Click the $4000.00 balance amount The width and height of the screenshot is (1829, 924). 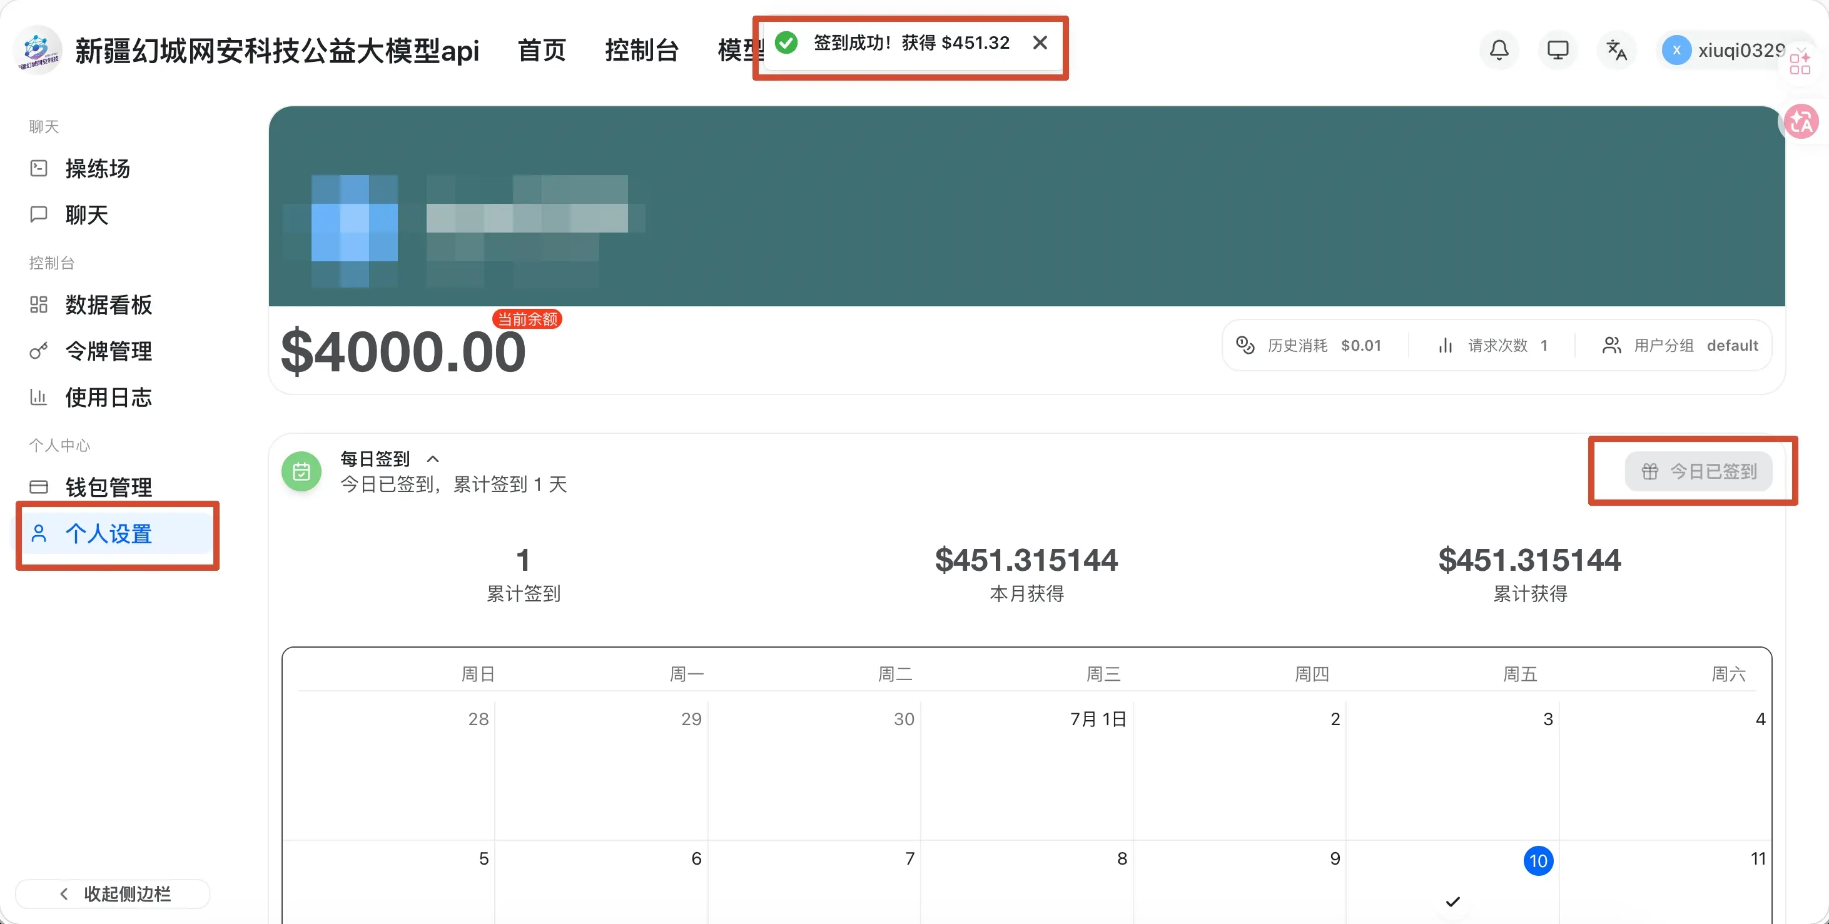click(x=403, y=351)
